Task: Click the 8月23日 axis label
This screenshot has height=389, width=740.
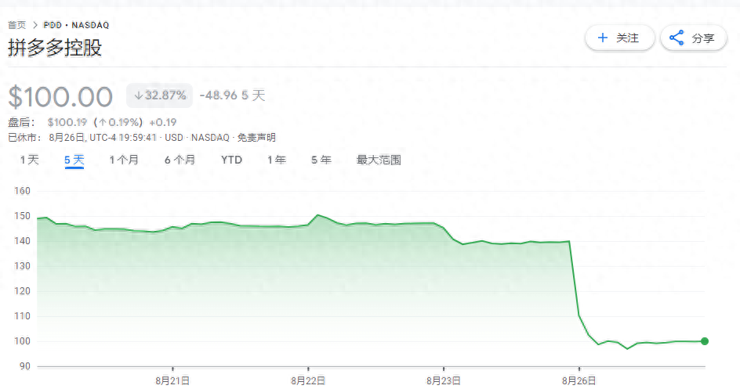Action: coord(443,380)
